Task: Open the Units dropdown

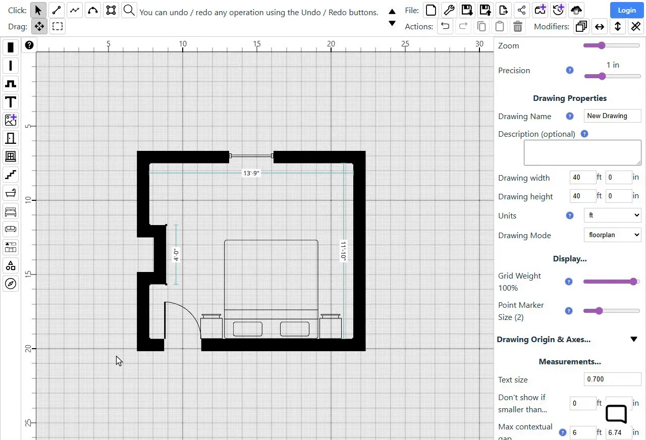Action: point(612,215)
